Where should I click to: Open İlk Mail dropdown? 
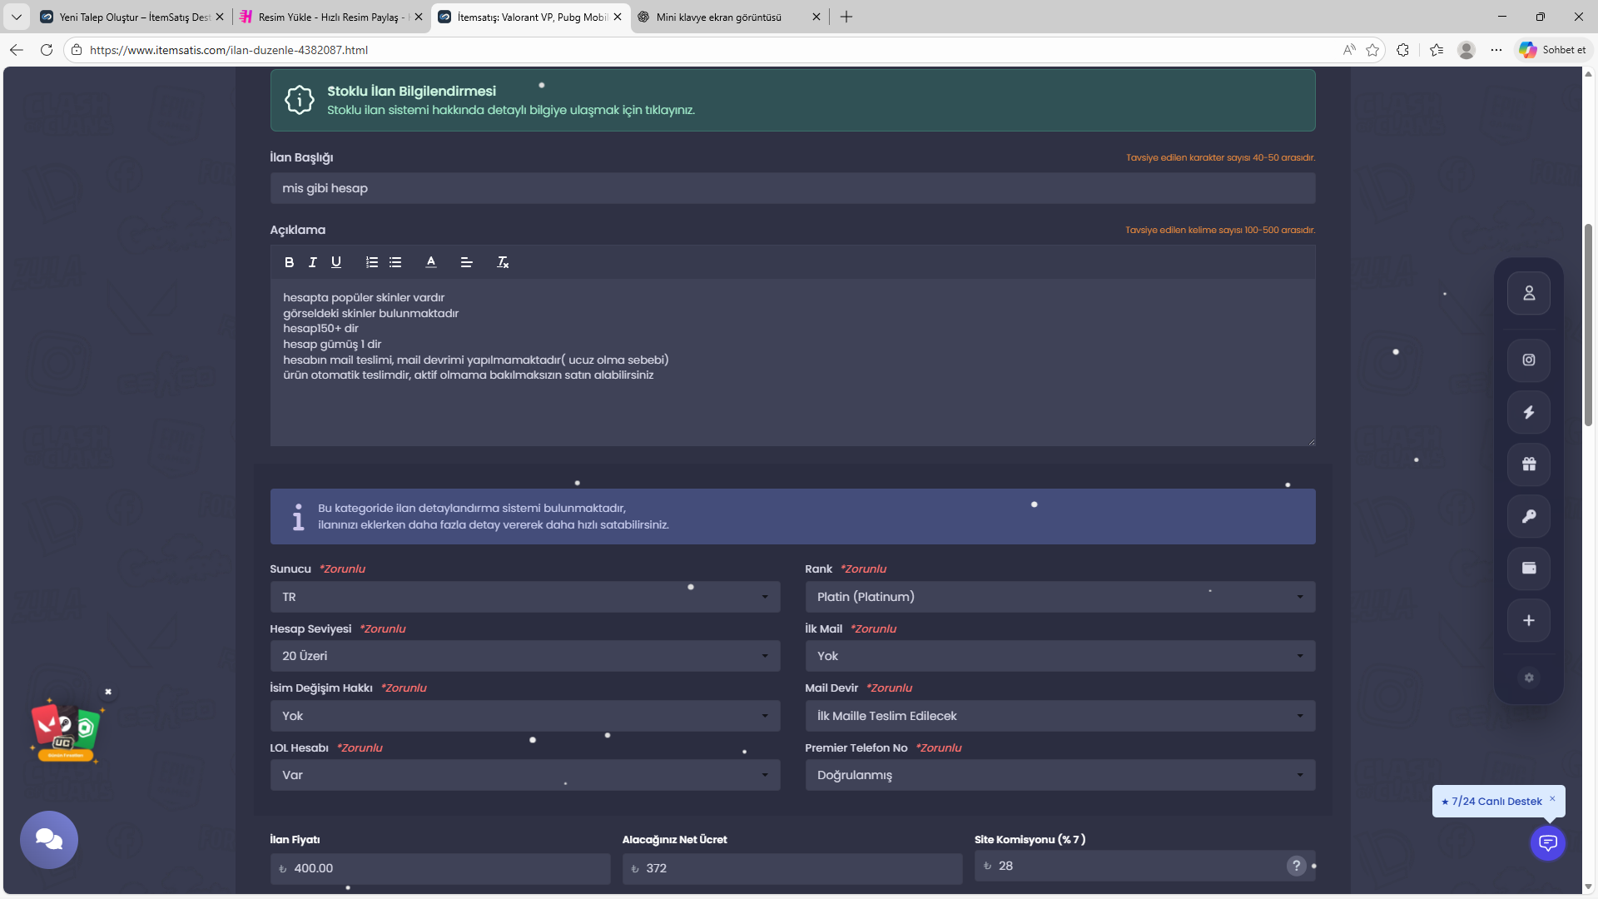pyautogui.click(x=1060, y=656)
